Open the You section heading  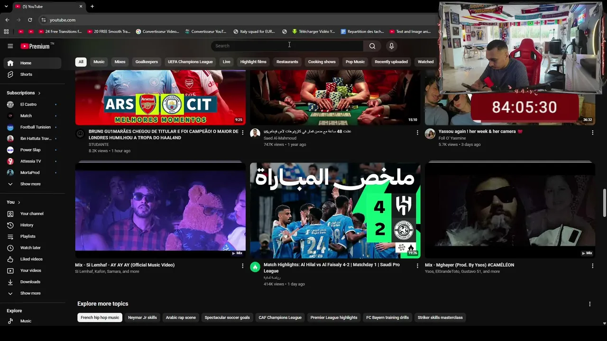[x=13, y=202]
